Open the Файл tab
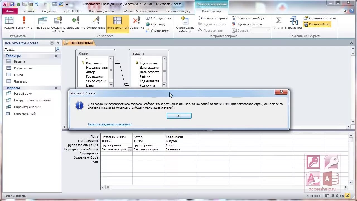357x201 pixels. click(x=10, y=11)
